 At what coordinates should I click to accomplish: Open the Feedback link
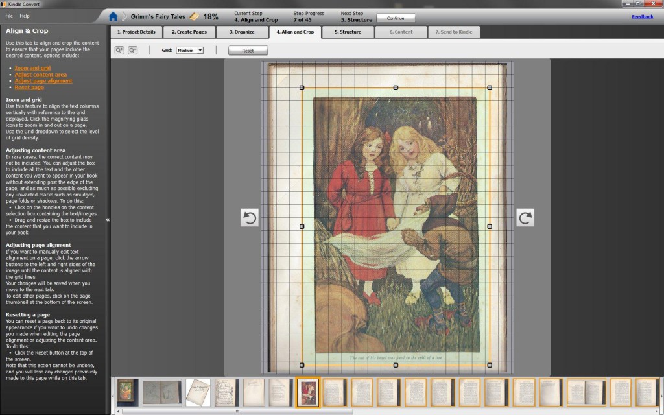point(642,16)
